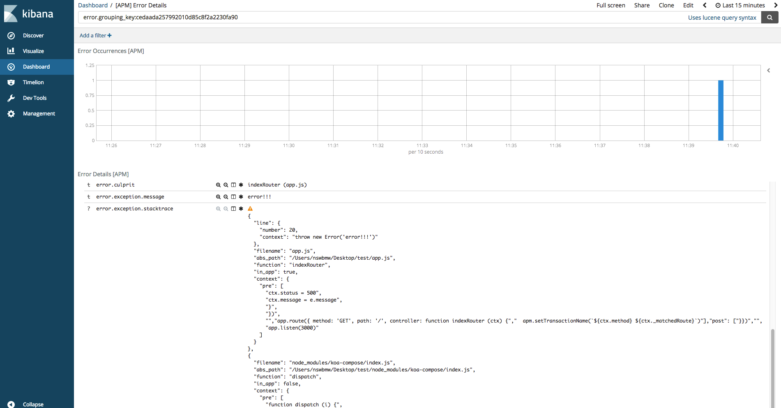Screen dimensions: 781x408
Task: Click the error.exception.message field name
Action: [x=130, y=197]
